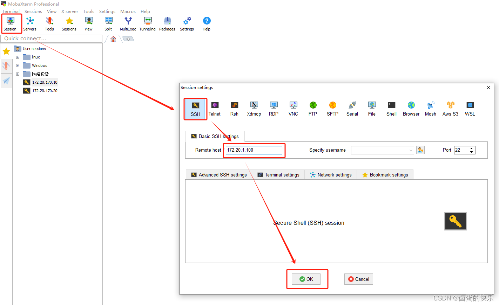Expand the Windows sessions folder
This screenshot has height=305, width=499.
tap(18, 65)
